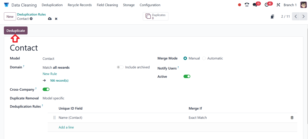308x139 pixels.
Task: Open the Model field showing Contact
Action: coord(48,59)
